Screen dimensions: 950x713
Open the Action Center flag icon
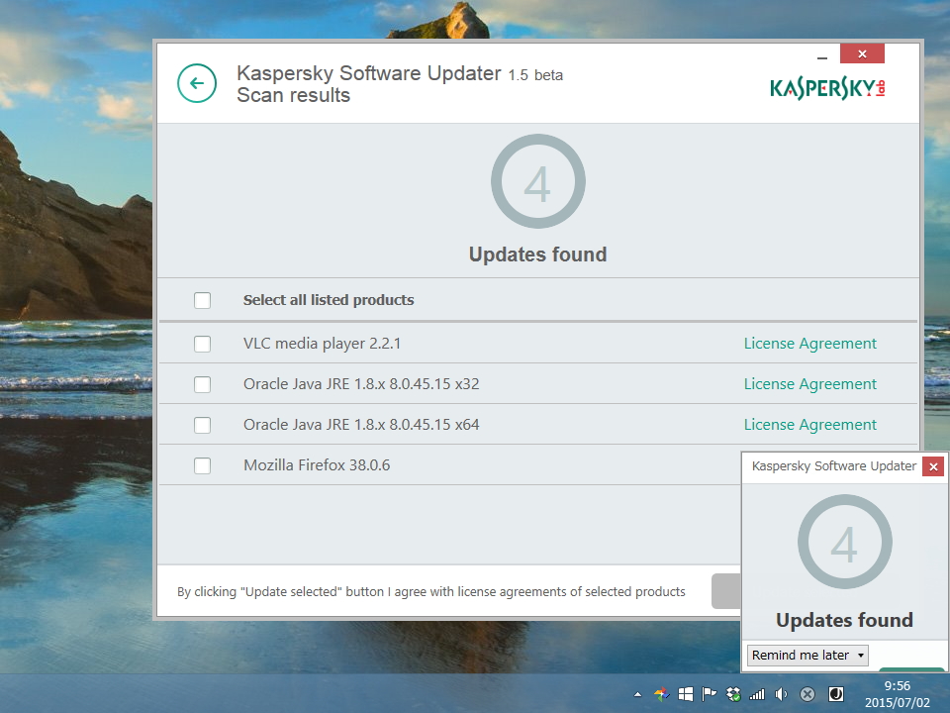pyautogui.click(x=710, y=693)
